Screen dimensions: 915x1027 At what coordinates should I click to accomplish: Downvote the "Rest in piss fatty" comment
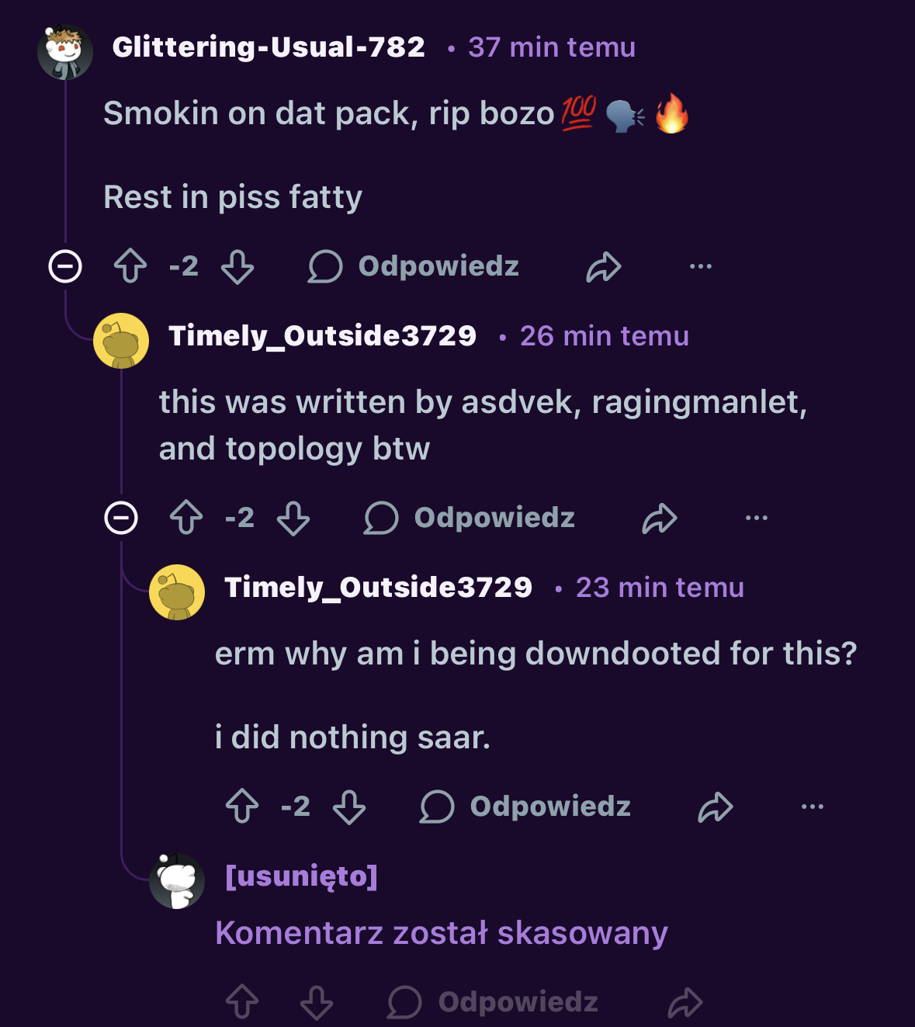pyautogui.click(x=238, y=267)
